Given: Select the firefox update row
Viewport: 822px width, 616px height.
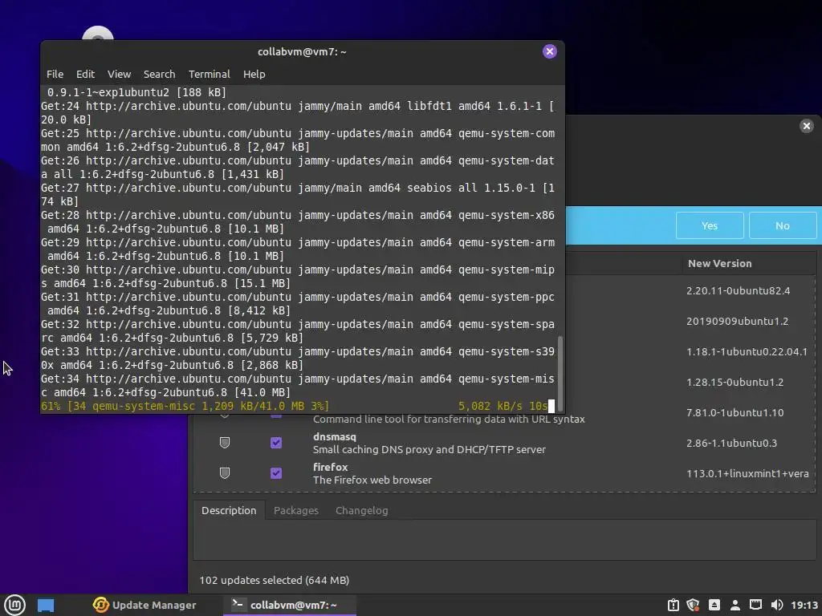Looking at the screenshot, I should point(504,473).
